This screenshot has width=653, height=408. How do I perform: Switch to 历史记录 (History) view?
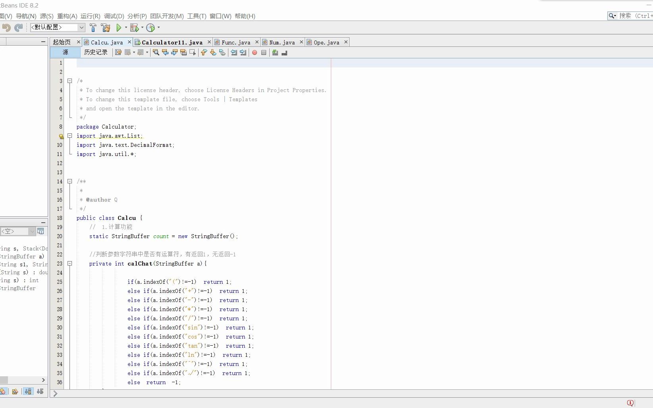point(96,52)
